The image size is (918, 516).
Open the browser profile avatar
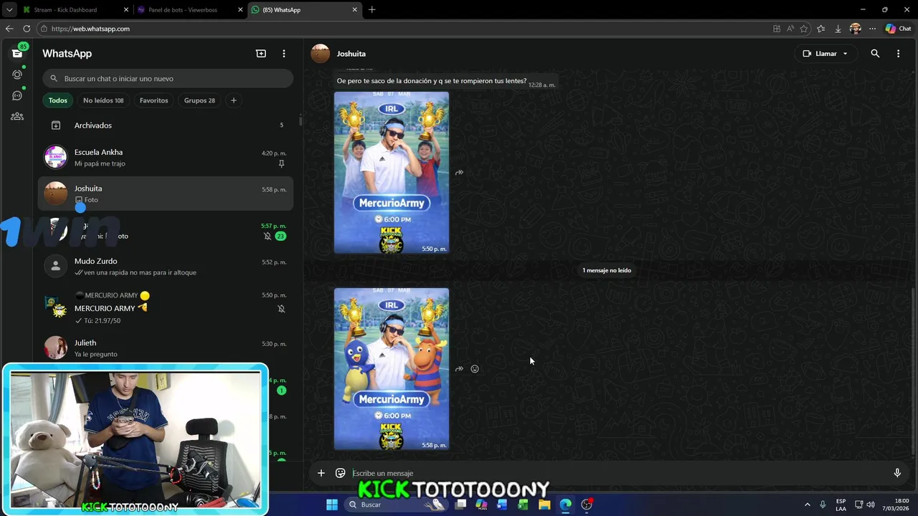pyautogui.click(x=855, y=29)
